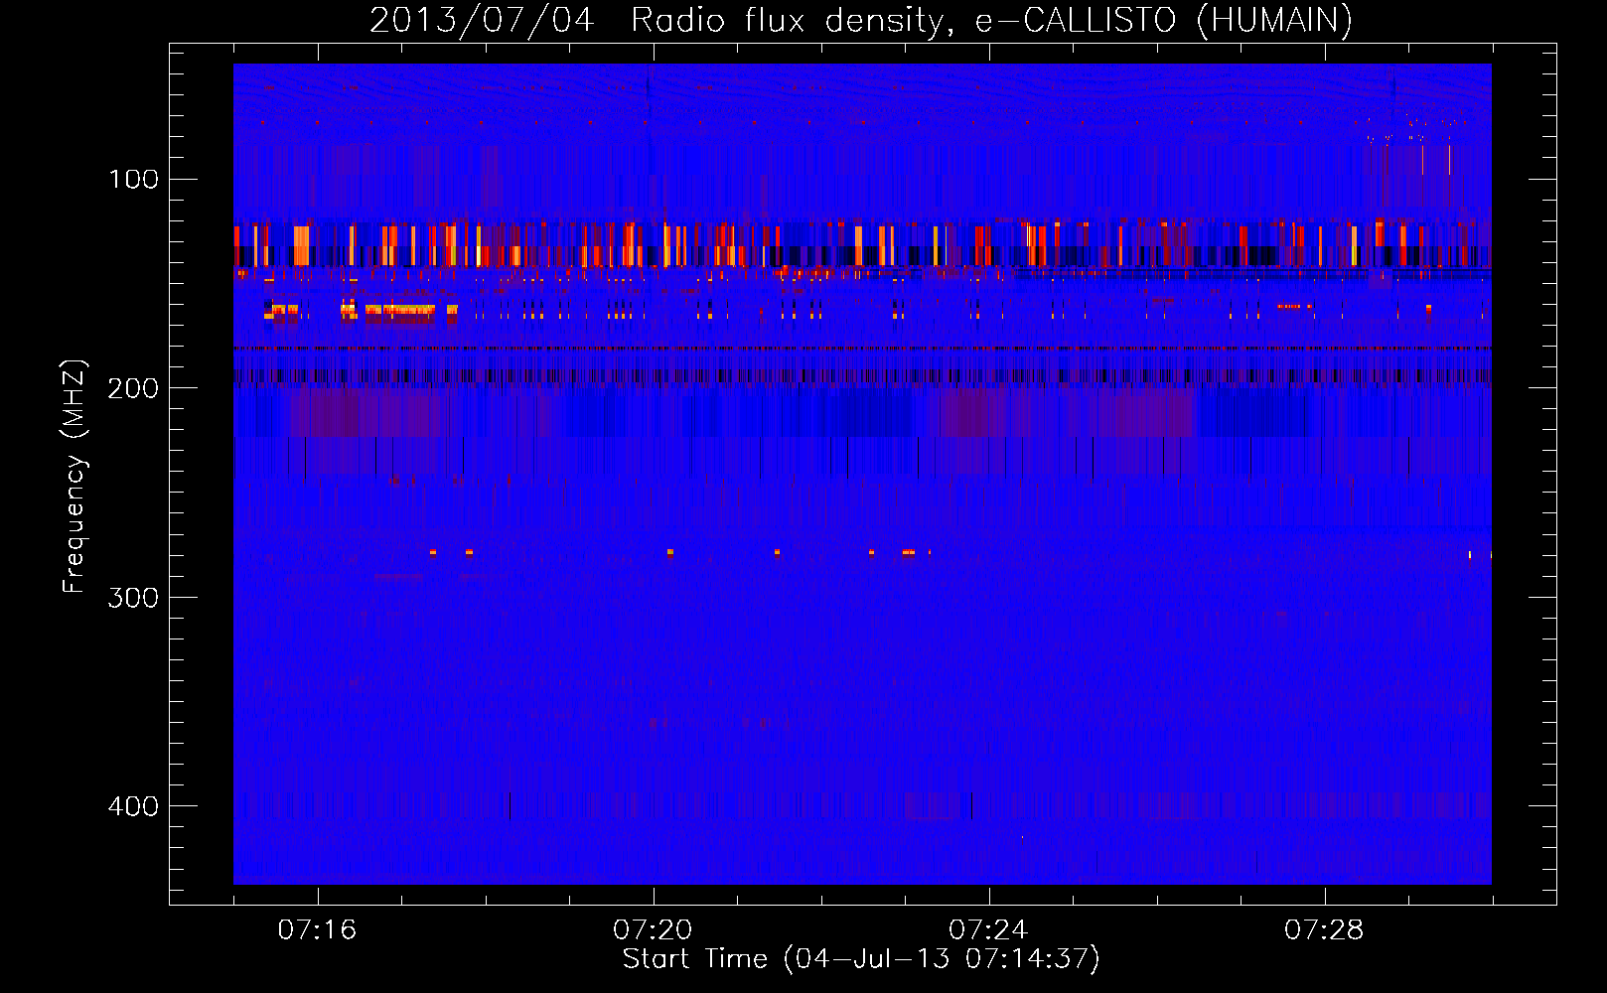1607x993 pixels.
Task: Select the 400 frequency tick label
Action: point(133,806)
